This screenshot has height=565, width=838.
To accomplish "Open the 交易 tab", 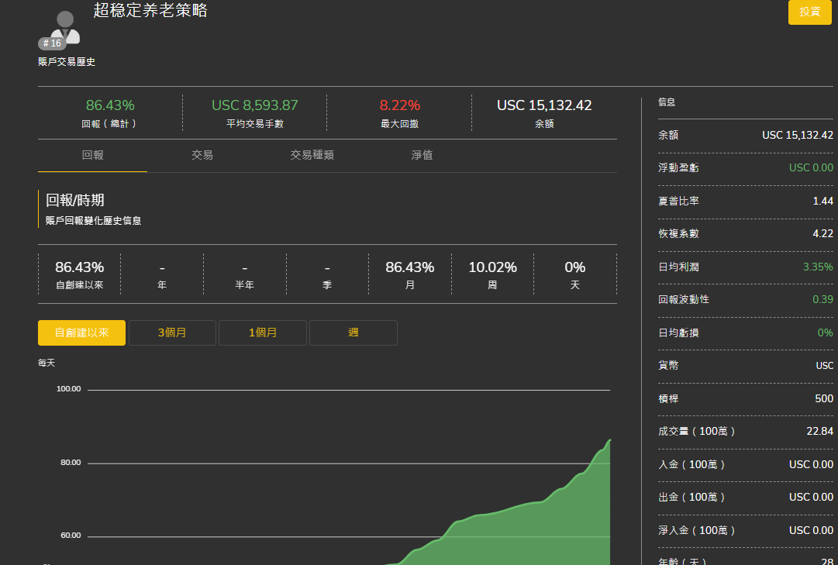I will click(x=202, y=156).
